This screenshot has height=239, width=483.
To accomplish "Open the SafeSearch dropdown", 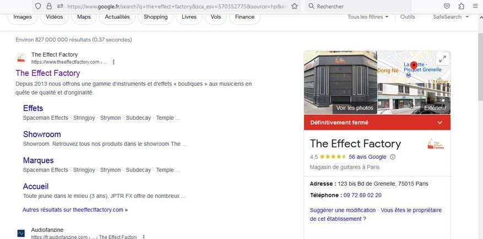I will (451, 17).
